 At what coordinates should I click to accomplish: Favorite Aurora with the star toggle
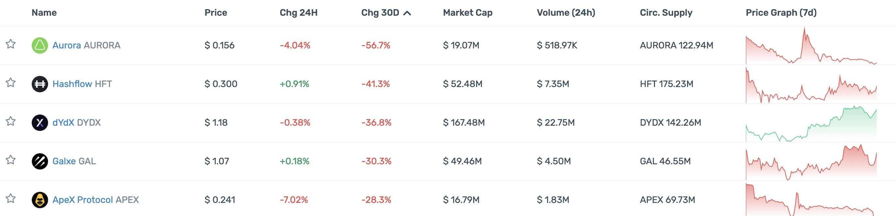point(11,44)
